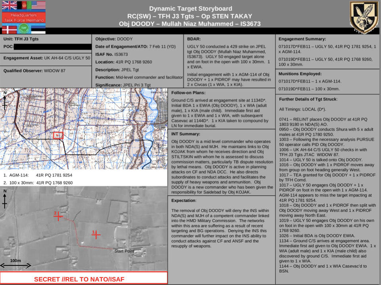
Task: Click the Denmark flag icon
Action: pos(9,29)
